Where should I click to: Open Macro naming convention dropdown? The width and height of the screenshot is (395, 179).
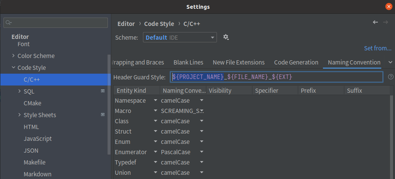pyautogui.click(x=201, y=111)
